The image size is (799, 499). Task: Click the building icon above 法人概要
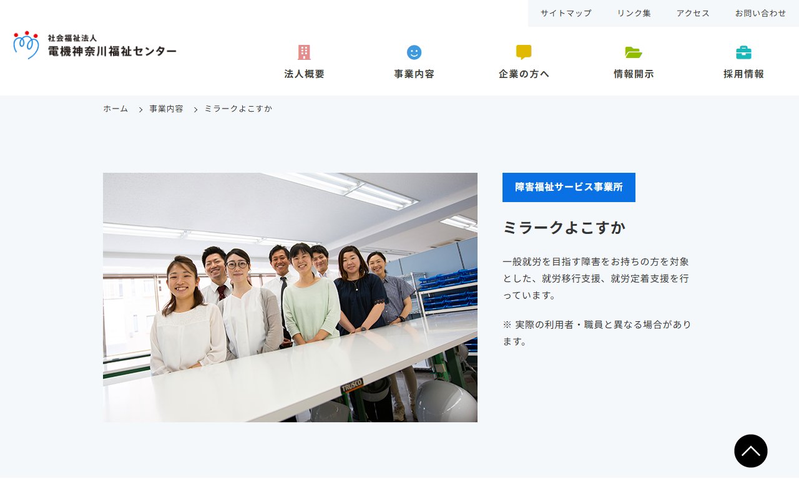point(304,52)
